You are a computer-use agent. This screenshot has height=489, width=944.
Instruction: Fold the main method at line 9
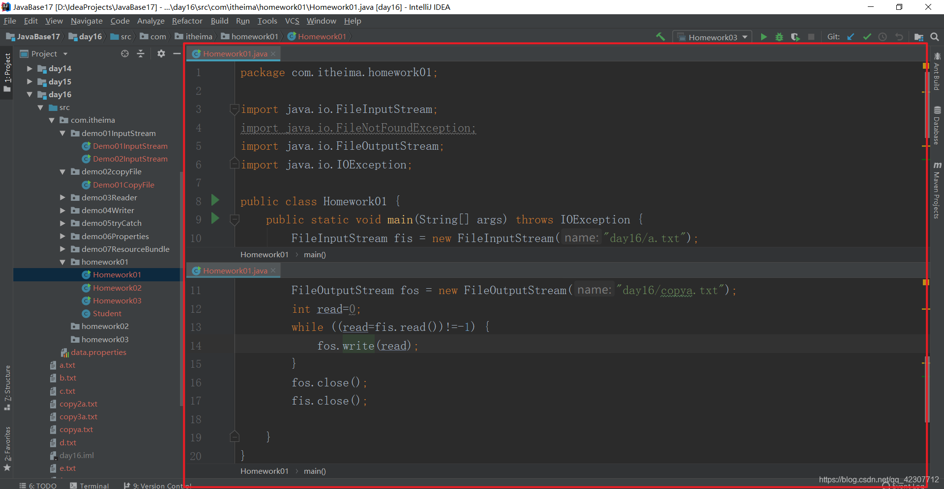(x=235, y=220)
